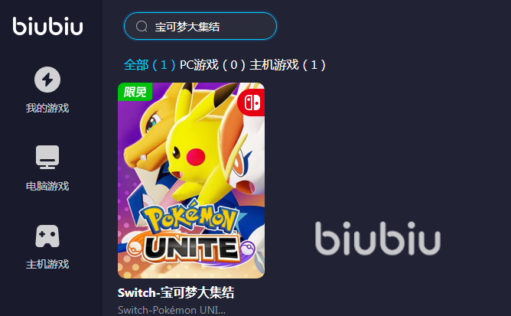Click the magnifier icon in the search box
Screen dimensions: 511x316
142,26
